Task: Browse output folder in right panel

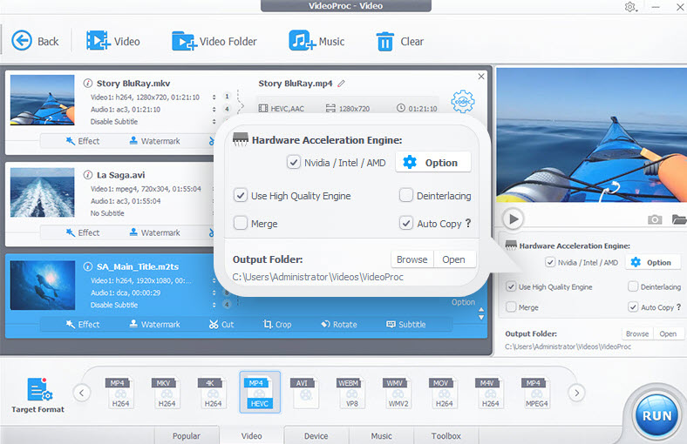Action: click(637, 333)
